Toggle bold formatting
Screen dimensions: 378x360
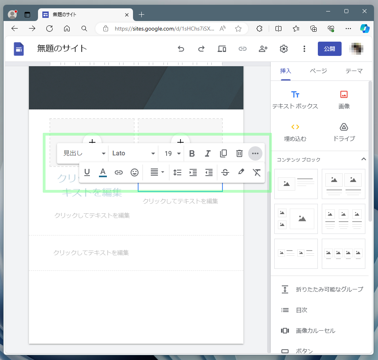pos(192,153)
